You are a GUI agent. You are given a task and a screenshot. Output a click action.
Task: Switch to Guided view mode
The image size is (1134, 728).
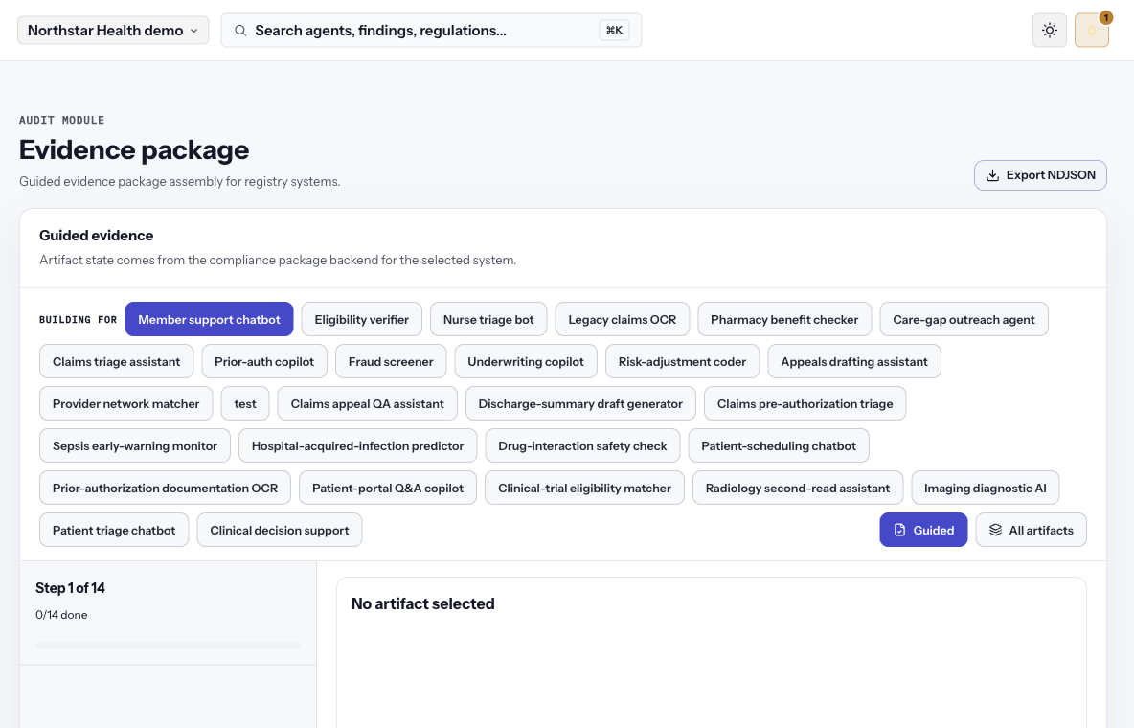click(x=923, y=530)
